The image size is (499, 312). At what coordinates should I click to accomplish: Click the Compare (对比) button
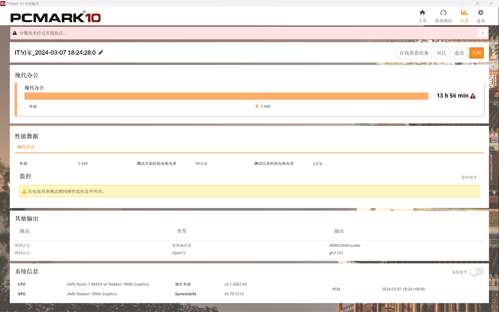pyautogui.click(x=441, y=53)
